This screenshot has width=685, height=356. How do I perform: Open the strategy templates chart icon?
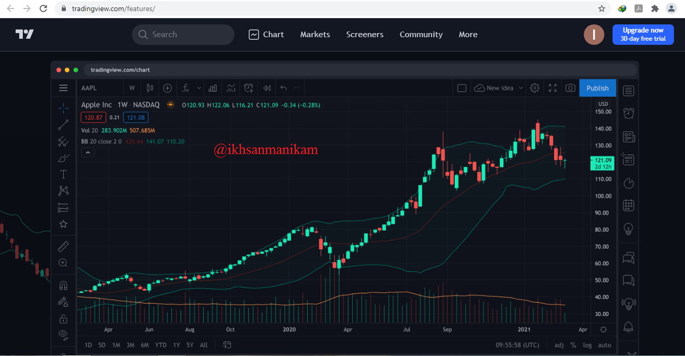pos(231,88)
